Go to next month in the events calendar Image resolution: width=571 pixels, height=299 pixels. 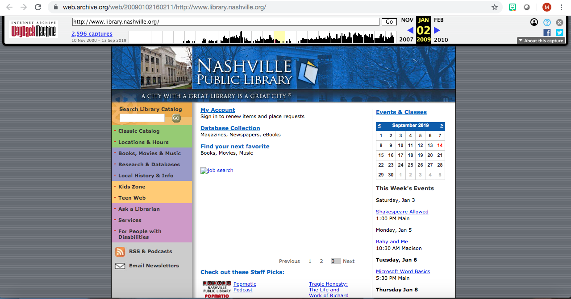[x=442, y=126]
